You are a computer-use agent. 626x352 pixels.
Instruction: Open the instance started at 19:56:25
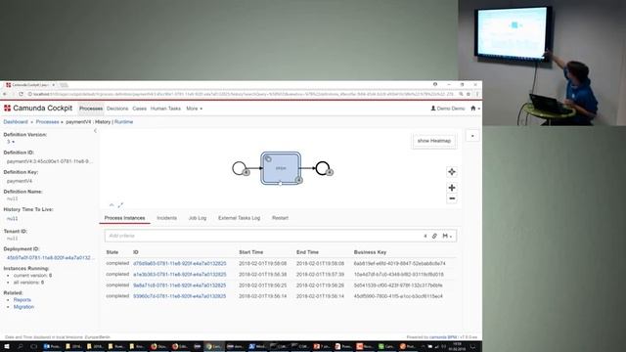(x=180, y=286)
